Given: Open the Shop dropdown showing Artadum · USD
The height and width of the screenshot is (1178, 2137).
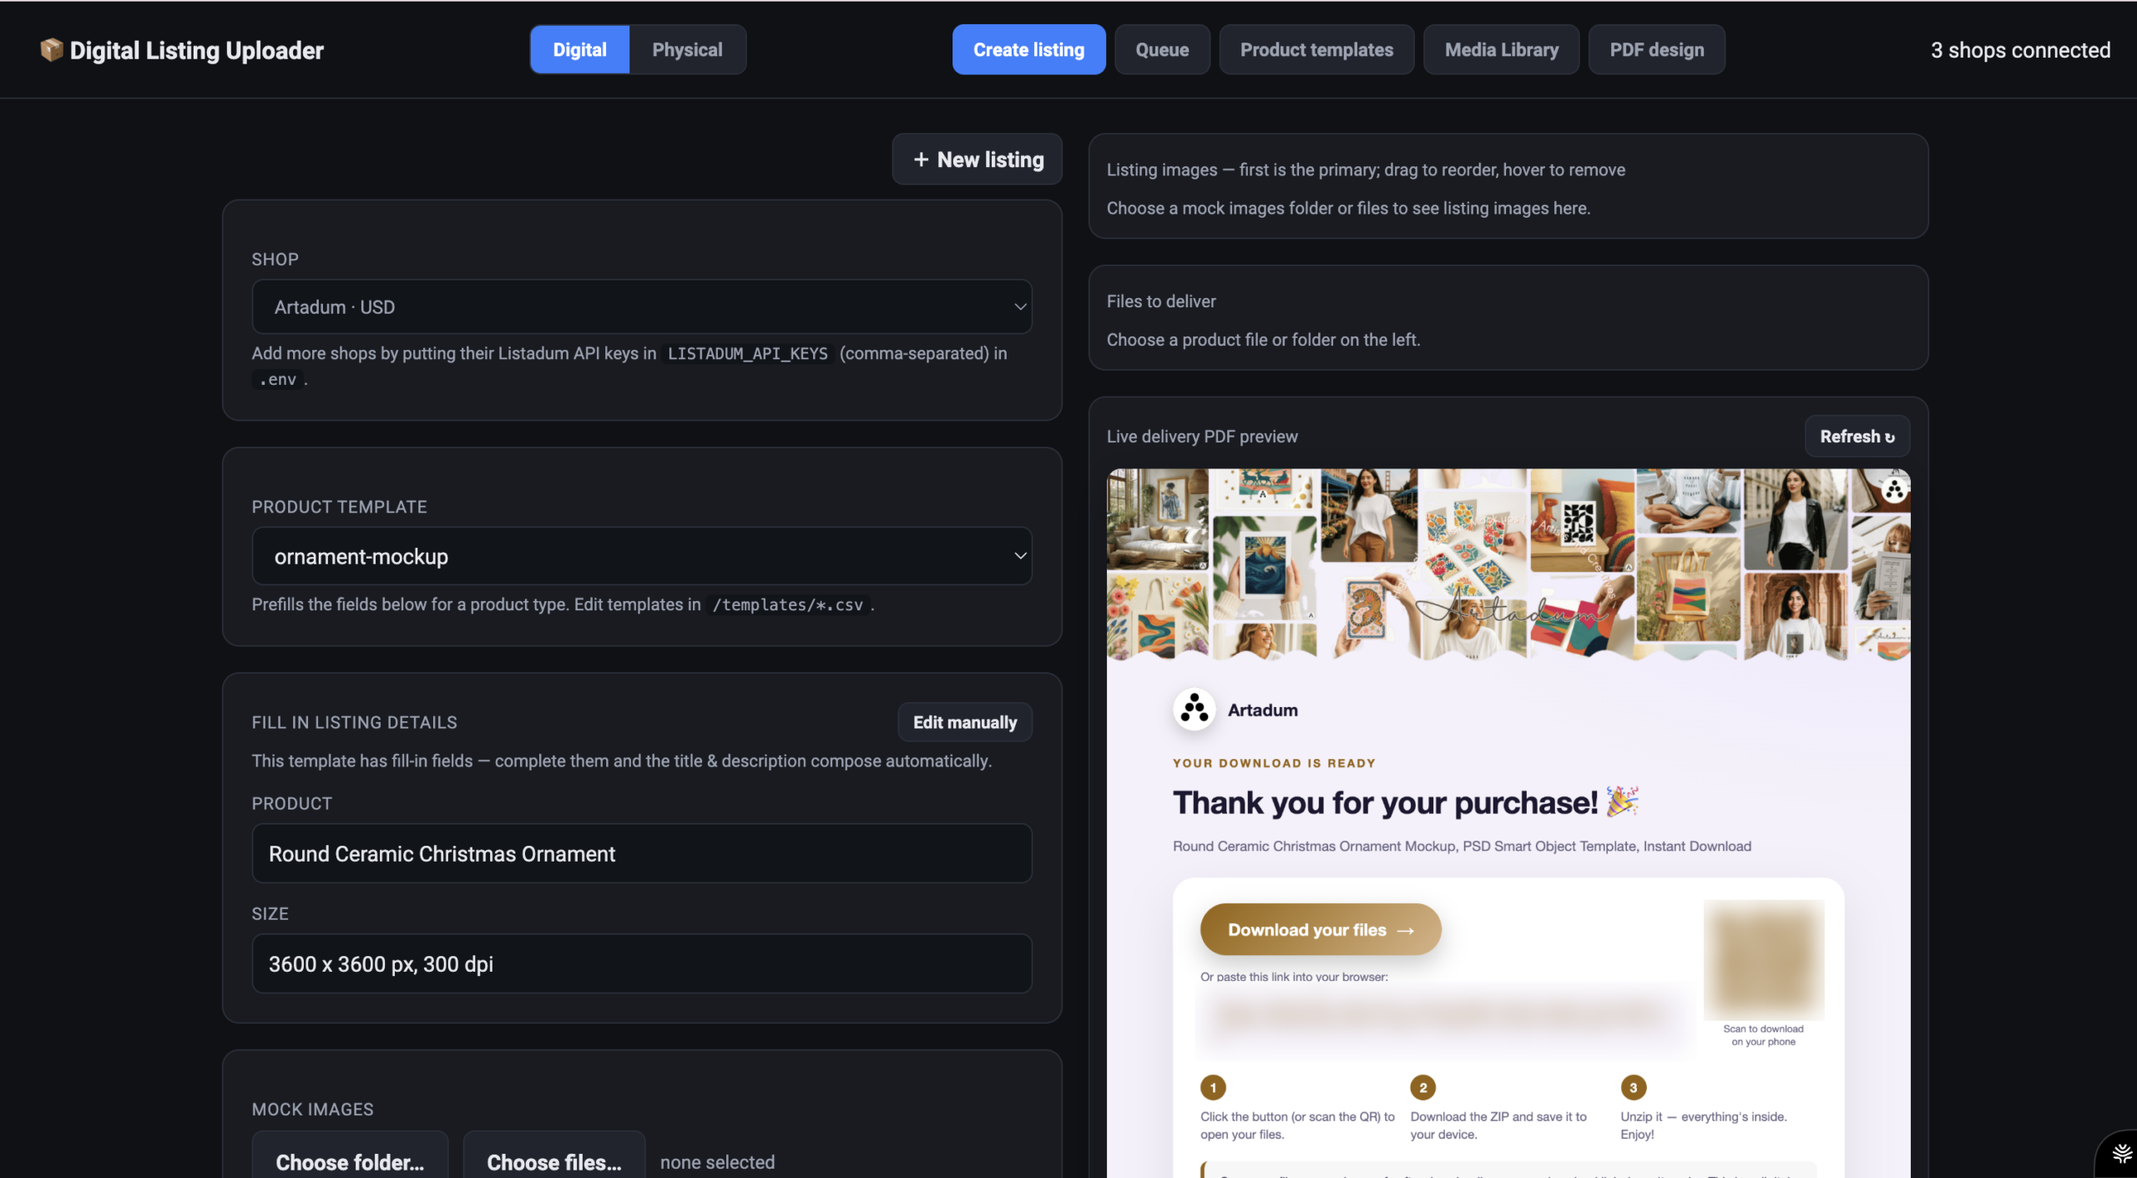Looking at the screenshot, I should (642, 307).
